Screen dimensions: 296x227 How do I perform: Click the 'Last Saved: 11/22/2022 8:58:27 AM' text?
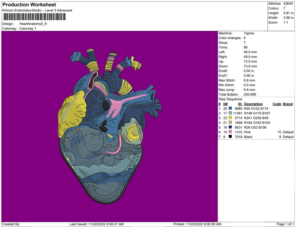coord(97,224)
